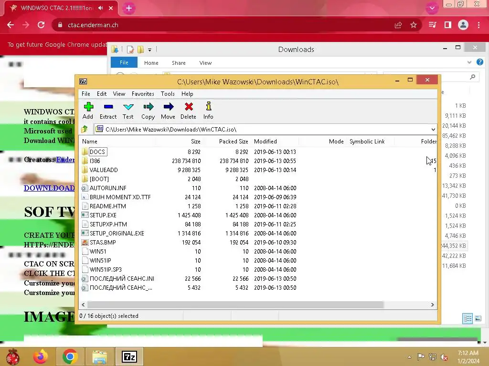The width and height of the screenshot is (489, 366).
Task: Sort by the Size column header
Action: [179, 141]
